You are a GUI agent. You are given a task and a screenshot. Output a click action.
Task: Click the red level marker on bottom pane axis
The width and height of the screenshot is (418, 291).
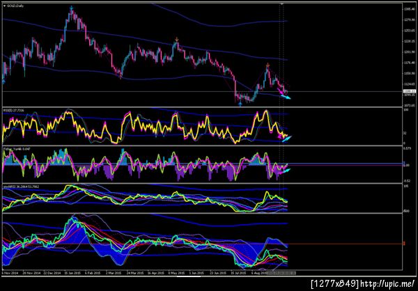click(404, 244)
